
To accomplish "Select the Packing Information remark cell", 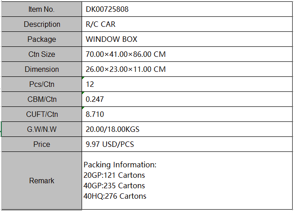I will tap(186, 181).
